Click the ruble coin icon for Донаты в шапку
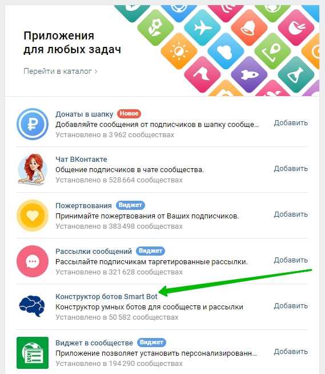Screen dimensions: 325x374 (33, 124)
